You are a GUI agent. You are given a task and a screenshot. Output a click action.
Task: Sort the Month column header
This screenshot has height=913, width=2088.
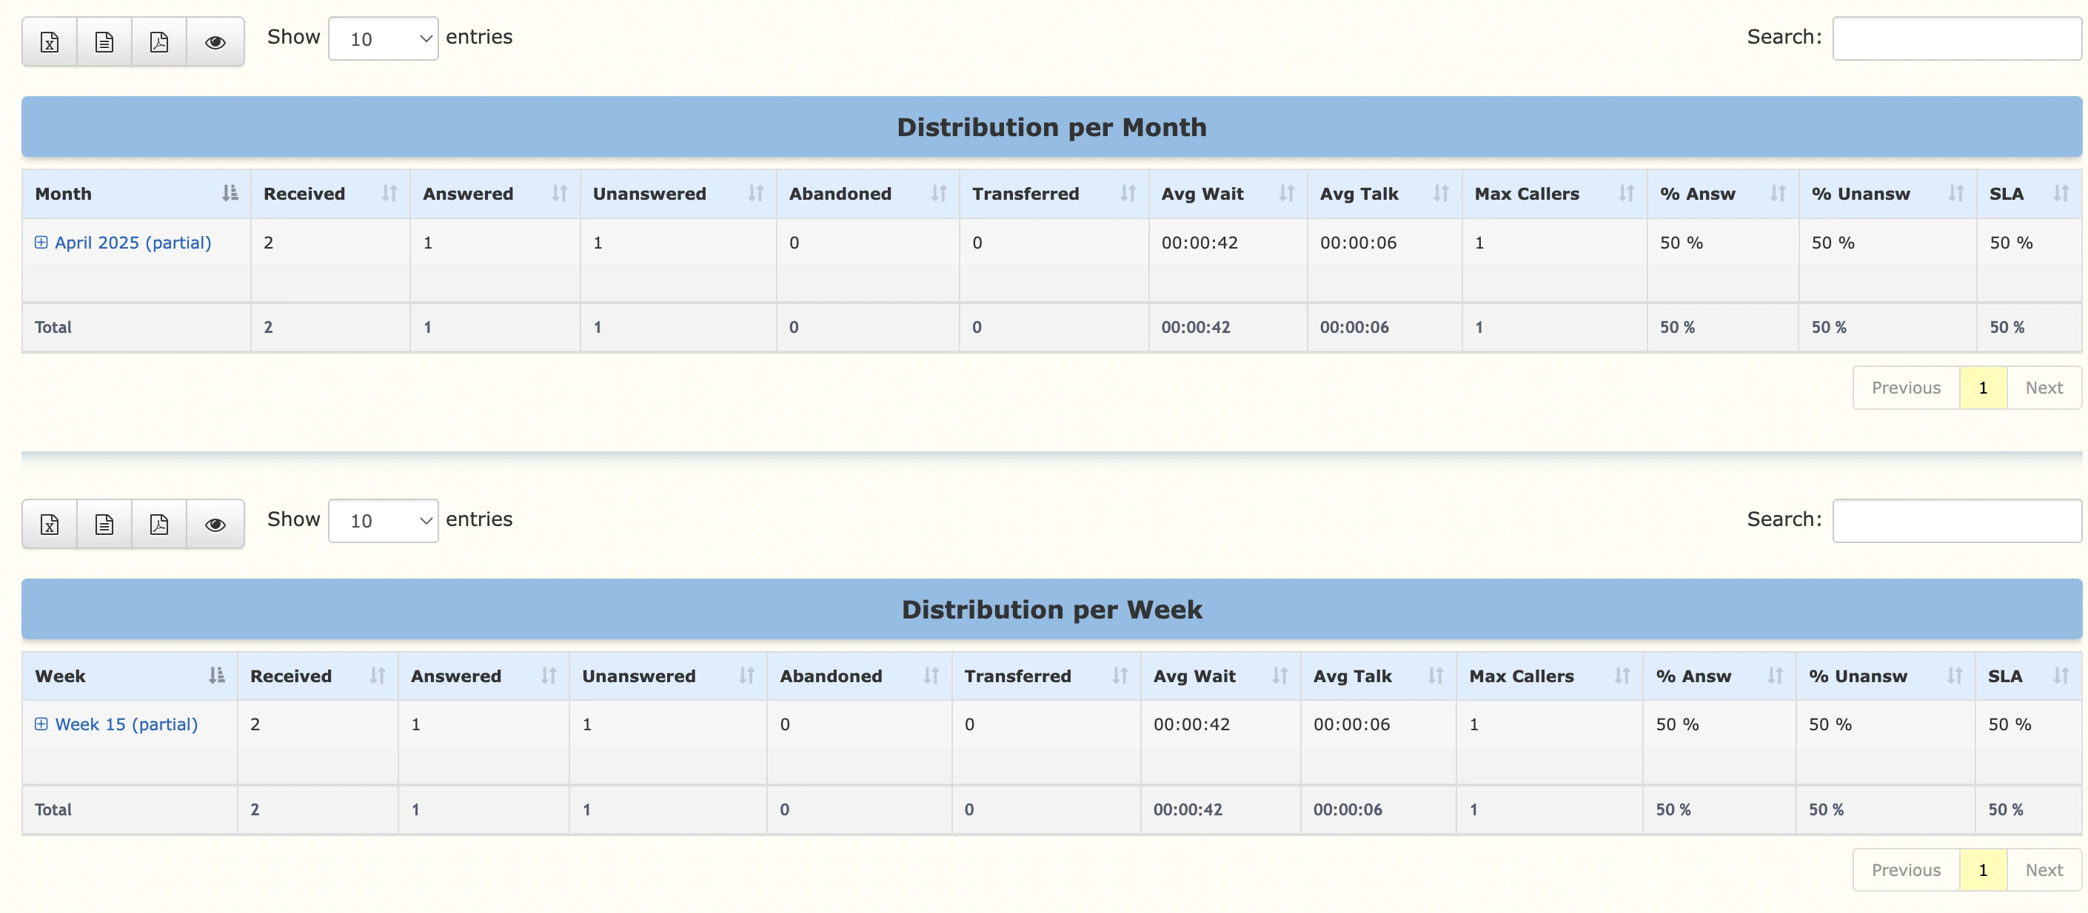point(64,194)
